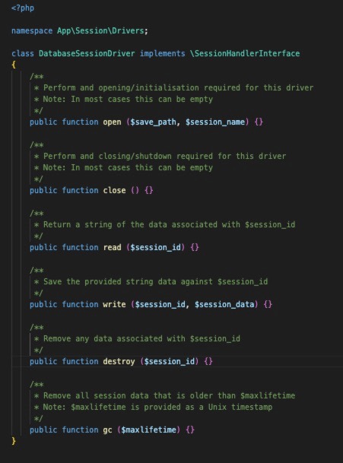Click the $session_id parameter of read
The image size is (343, 463).
tap(155, 247)
